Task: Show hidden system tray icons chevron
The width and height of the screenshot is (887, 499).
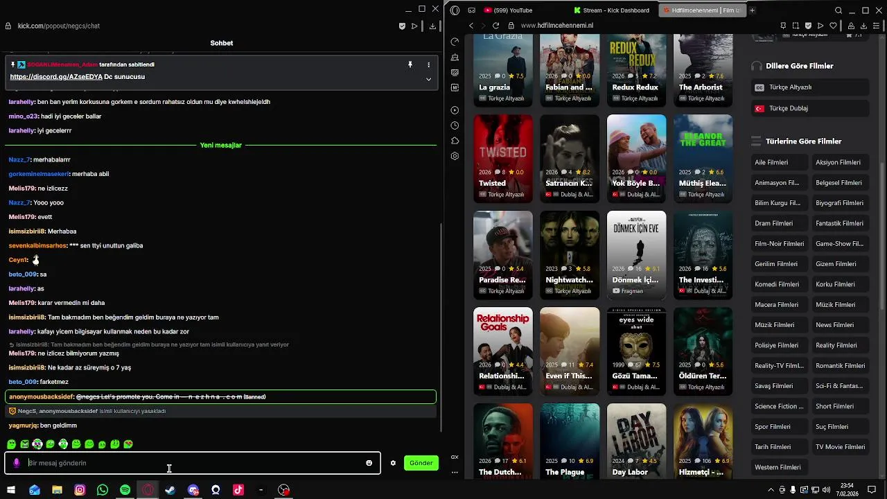Action: click(771, 490)
